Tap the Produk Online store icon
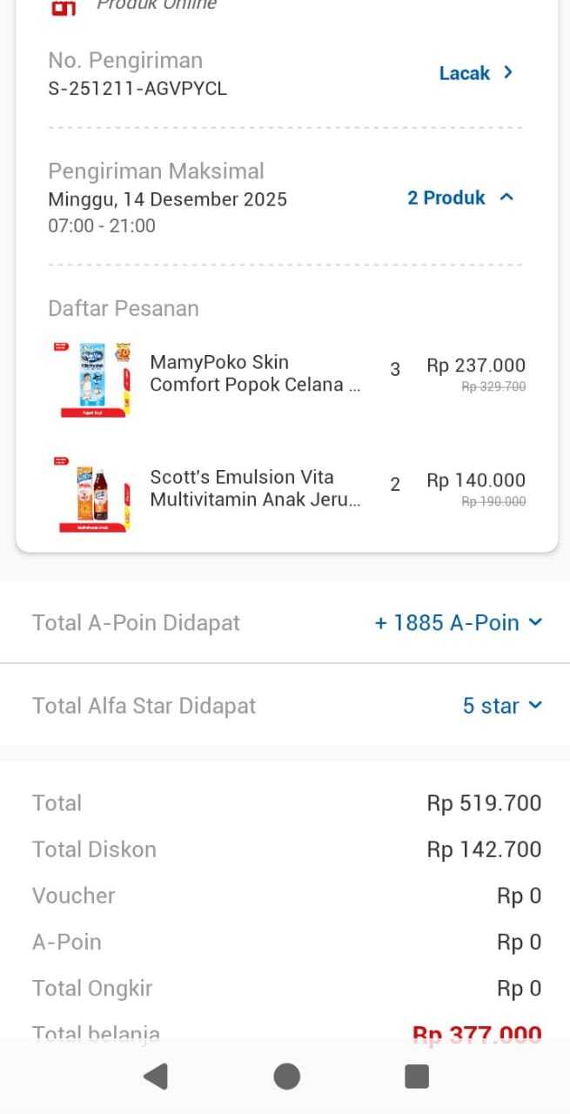 [64, 8]
